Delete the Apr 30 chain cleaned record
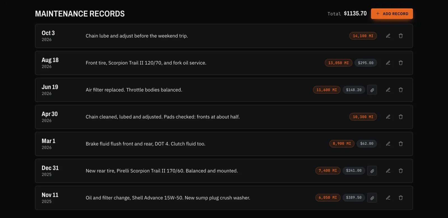448x218 pixels. pyautogui.click(x=401, y=117)
